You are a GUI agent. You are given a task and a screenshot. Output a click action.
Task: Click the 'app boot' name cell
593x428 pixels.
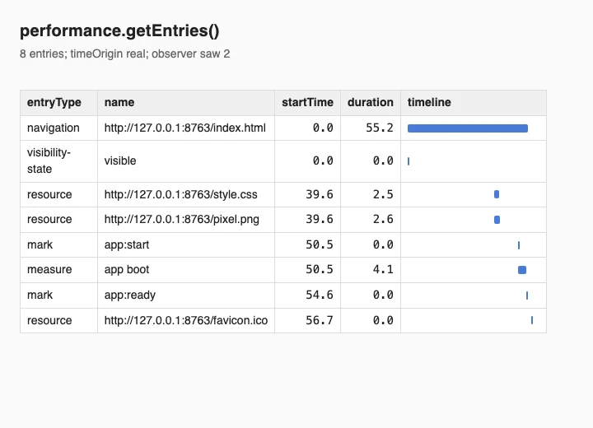coord(186,270)
